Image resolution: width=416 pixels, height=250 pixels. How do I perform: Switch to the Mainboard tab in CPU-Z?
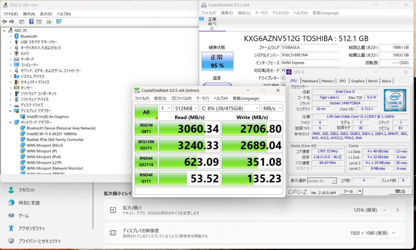[310, 81]
